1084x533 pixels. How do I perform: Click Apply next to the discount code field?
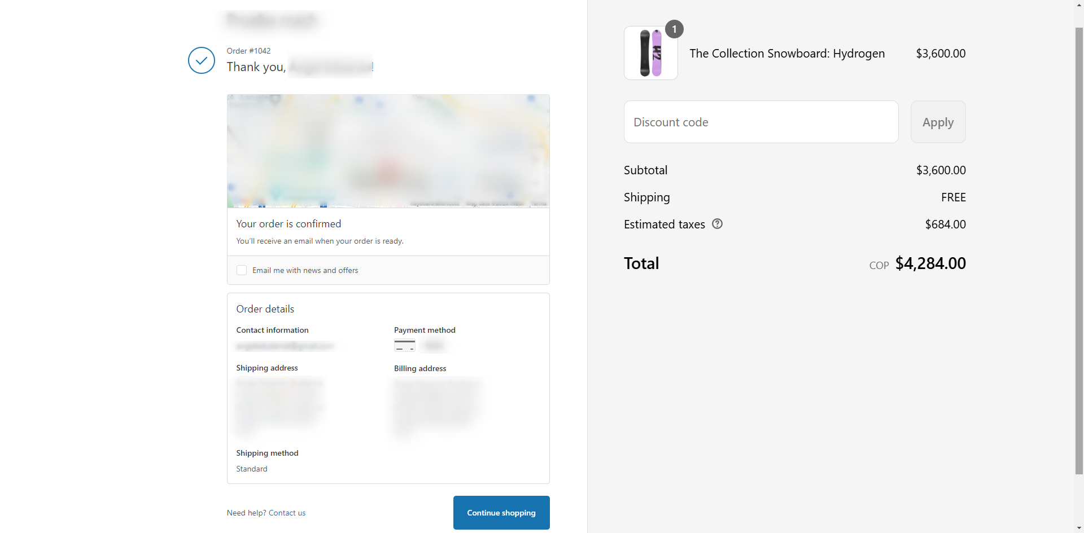tap(938, 121)
